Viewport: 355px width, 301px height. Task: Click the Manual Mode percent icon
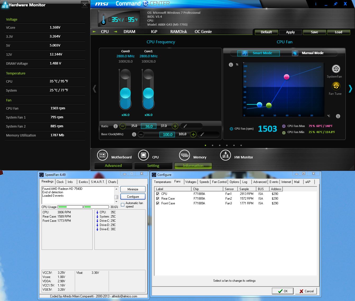[x=295, y=53]
